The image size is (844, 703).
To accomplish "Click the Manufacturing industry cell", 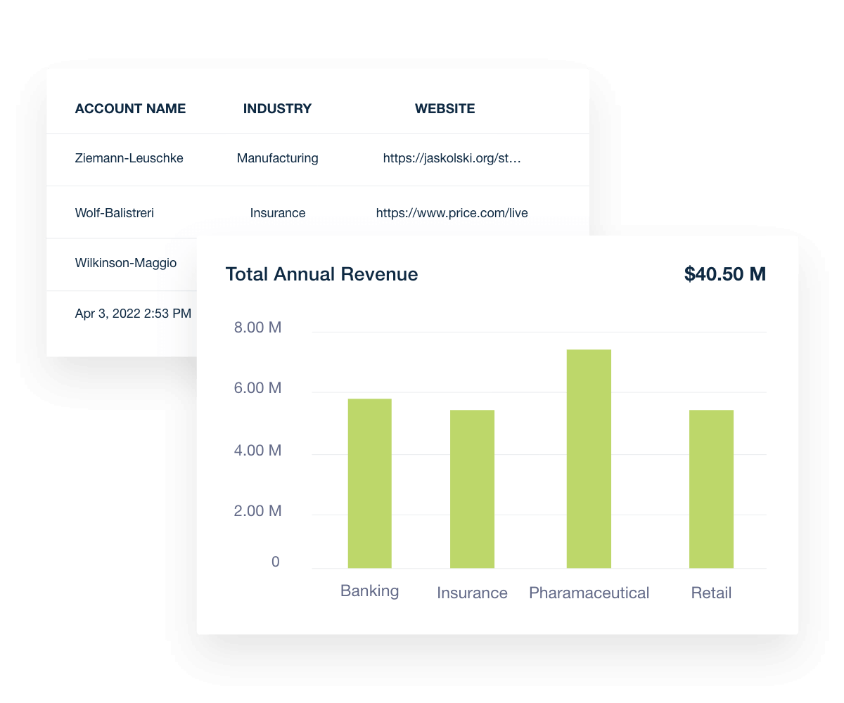I will [277, 158].
